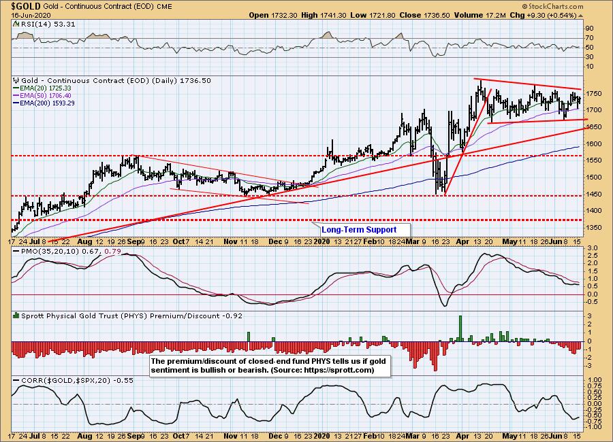Click the RSI(14) 53.31 label
Image resolution: width=613 pixels, height=442 pixels.
click(x=48, y=24)
